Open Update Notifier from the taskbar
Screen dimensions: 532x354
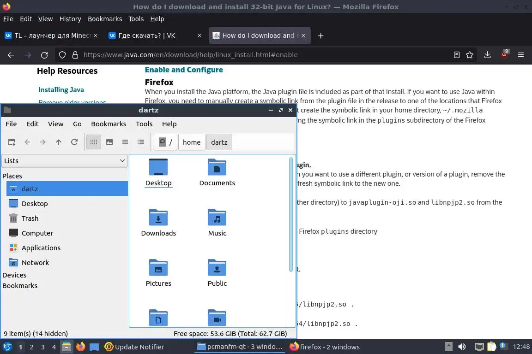[x=134, y=347]
